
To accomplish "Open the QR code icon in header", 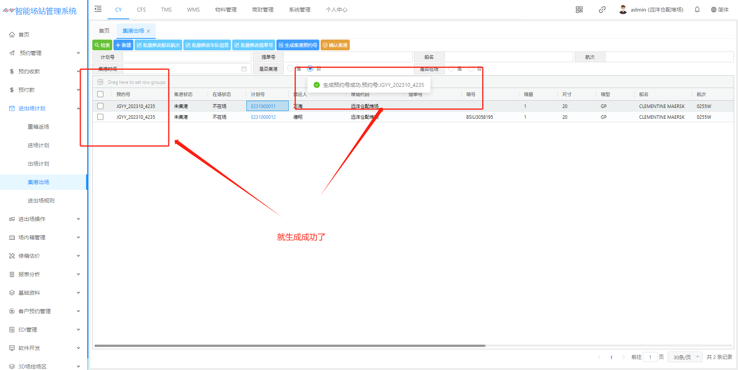I will (579, 10).
